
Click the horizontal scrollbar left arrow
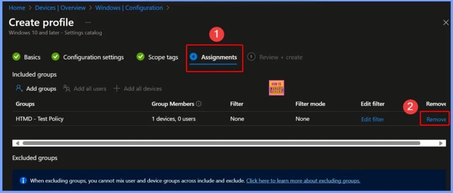pyautogui.click(x=18, y=143)
